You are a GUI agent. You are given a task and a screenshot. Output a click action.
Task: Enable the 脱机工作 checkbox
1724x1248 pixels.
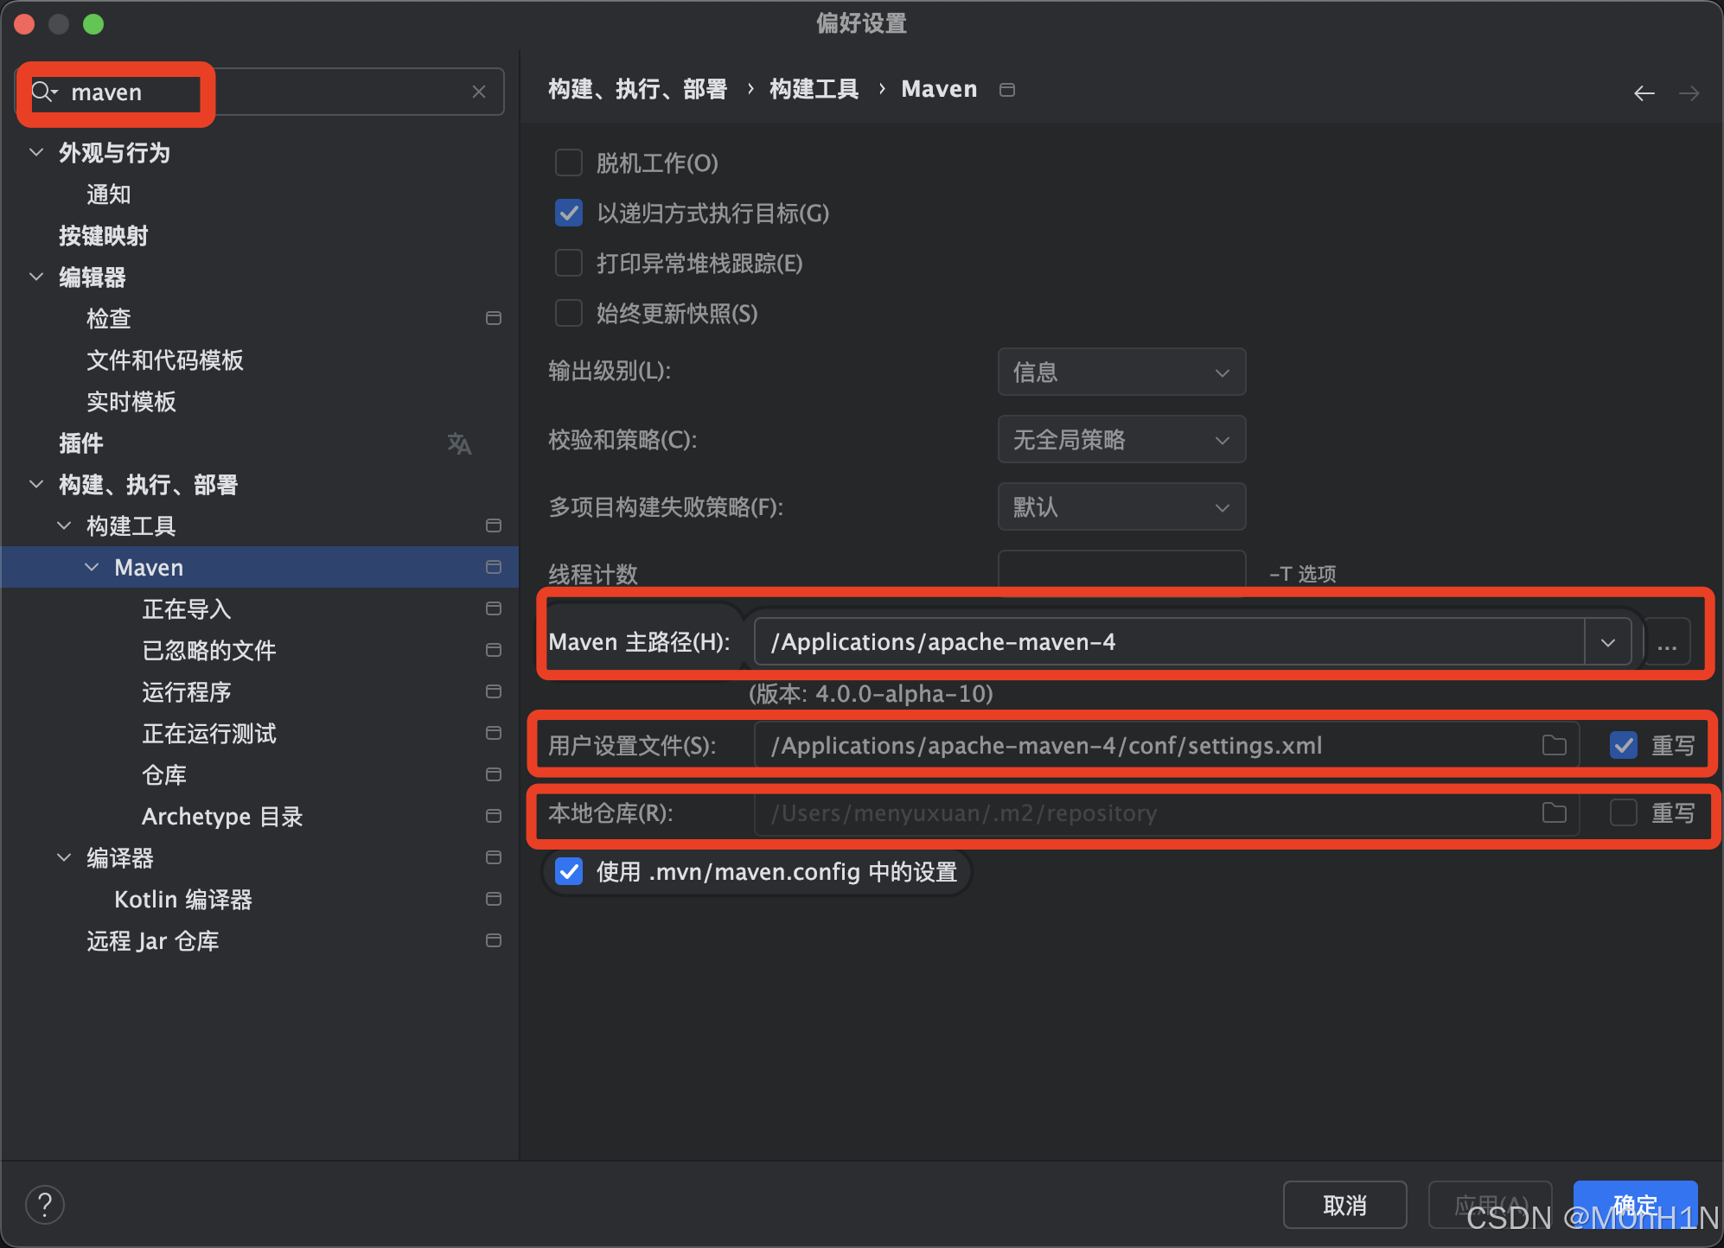pos(568,162)
